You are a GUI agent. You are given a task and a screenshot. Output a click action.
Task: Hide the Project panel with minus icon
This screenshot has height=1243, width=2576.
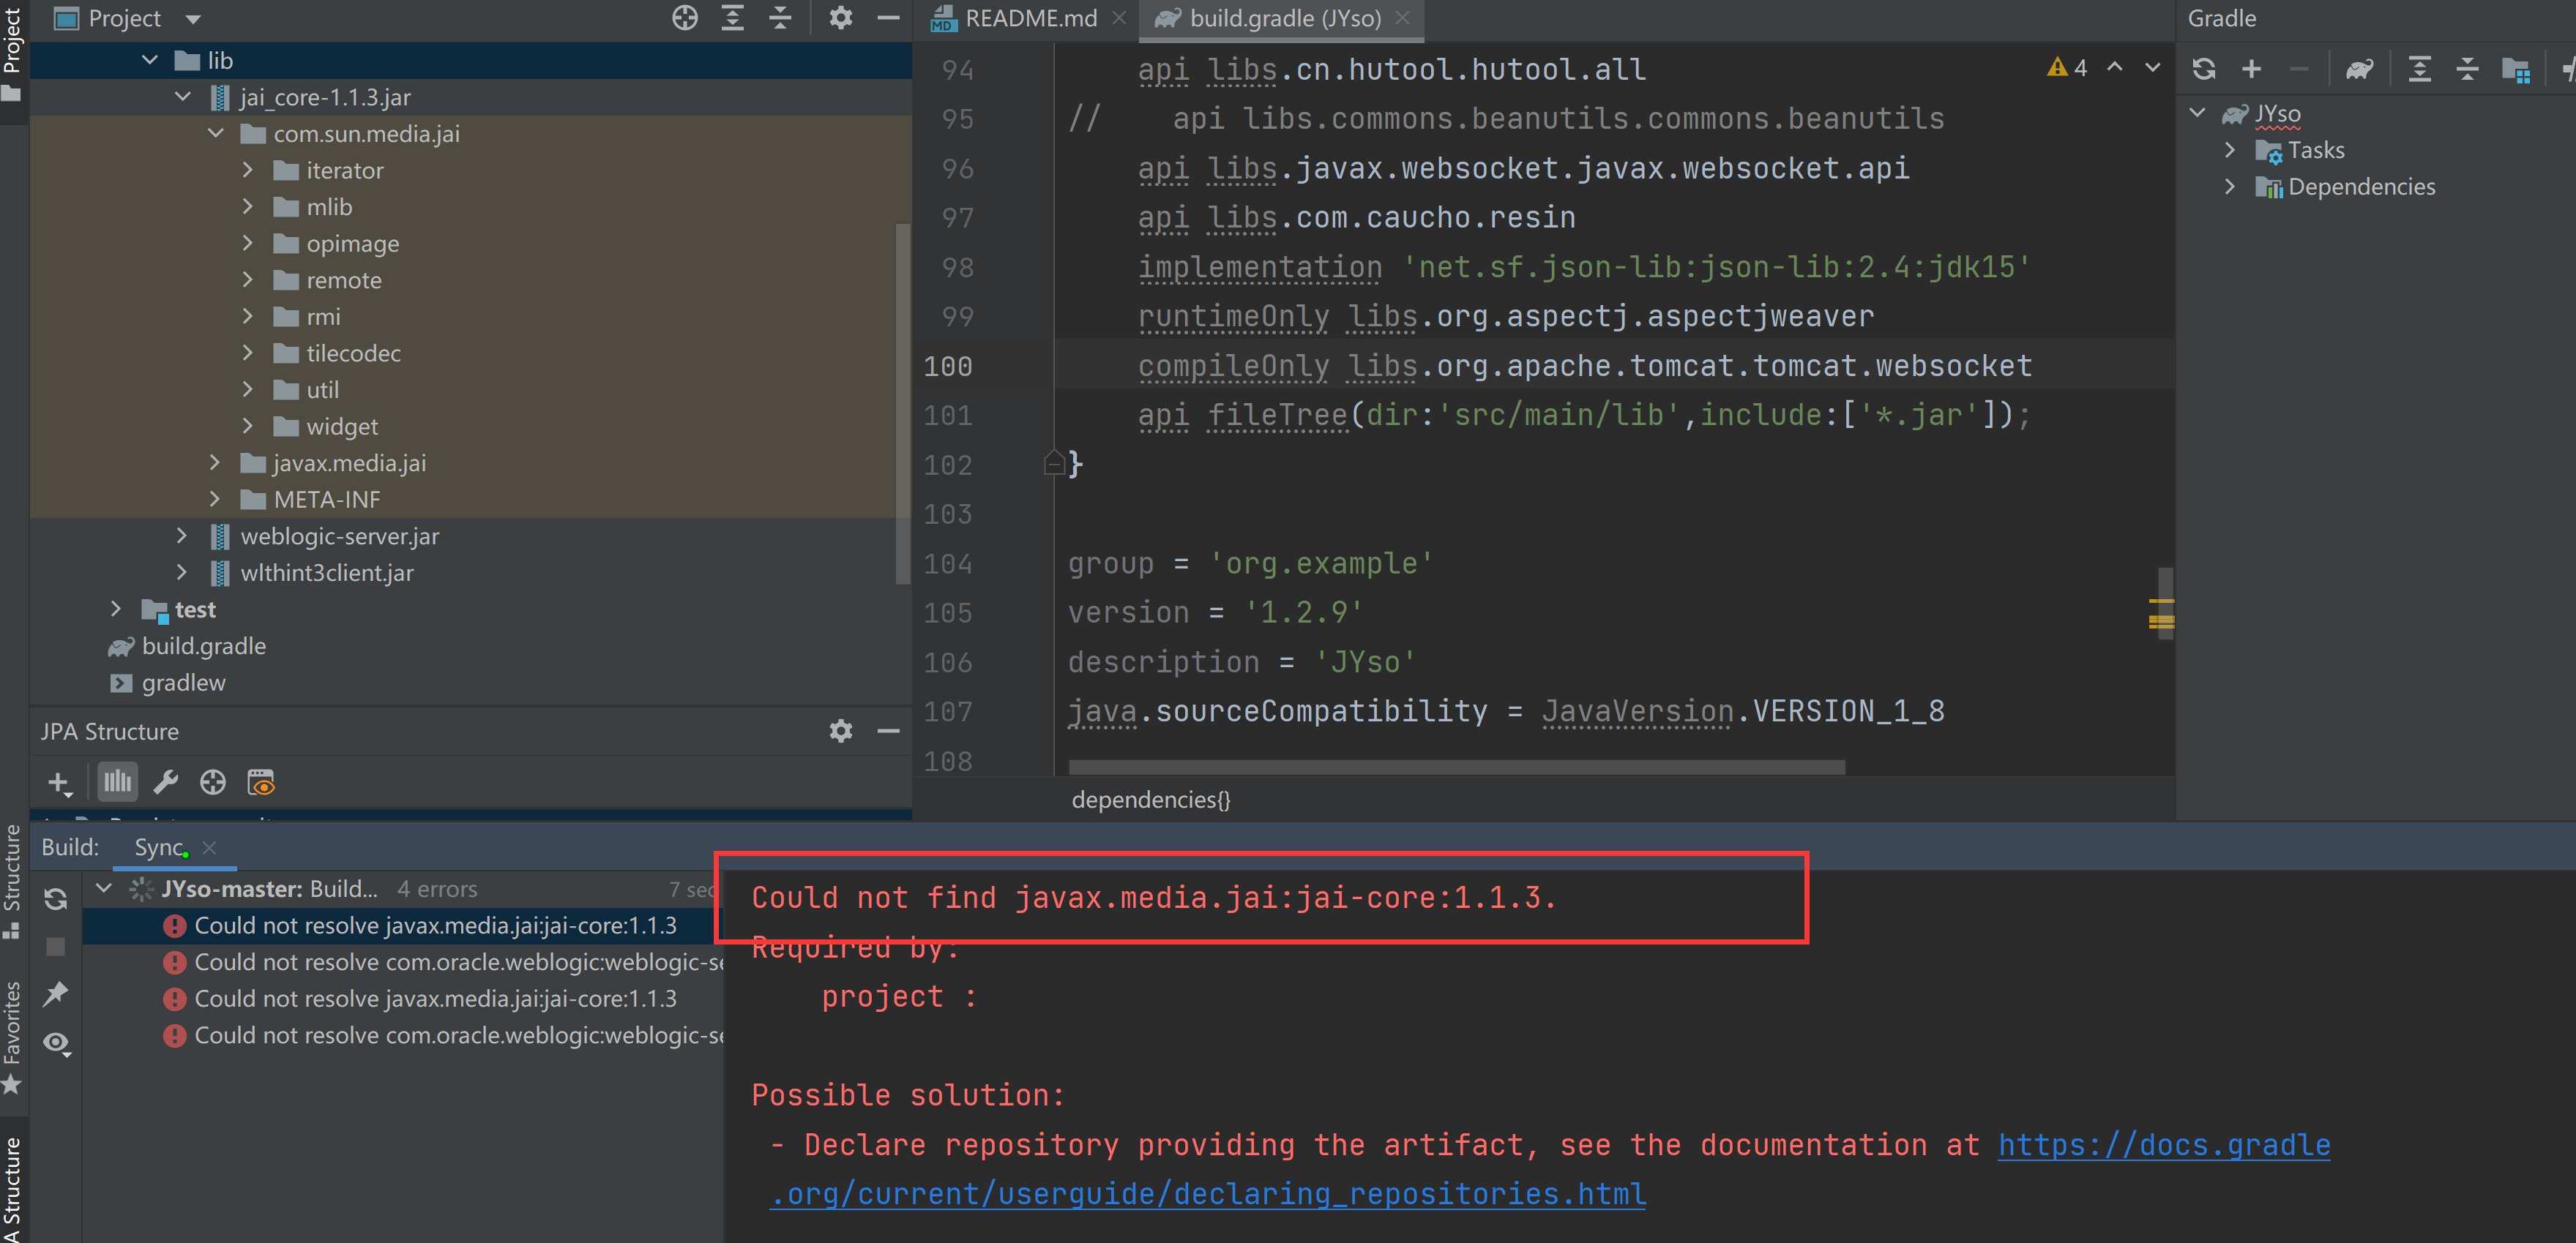[x=888, y=18]
